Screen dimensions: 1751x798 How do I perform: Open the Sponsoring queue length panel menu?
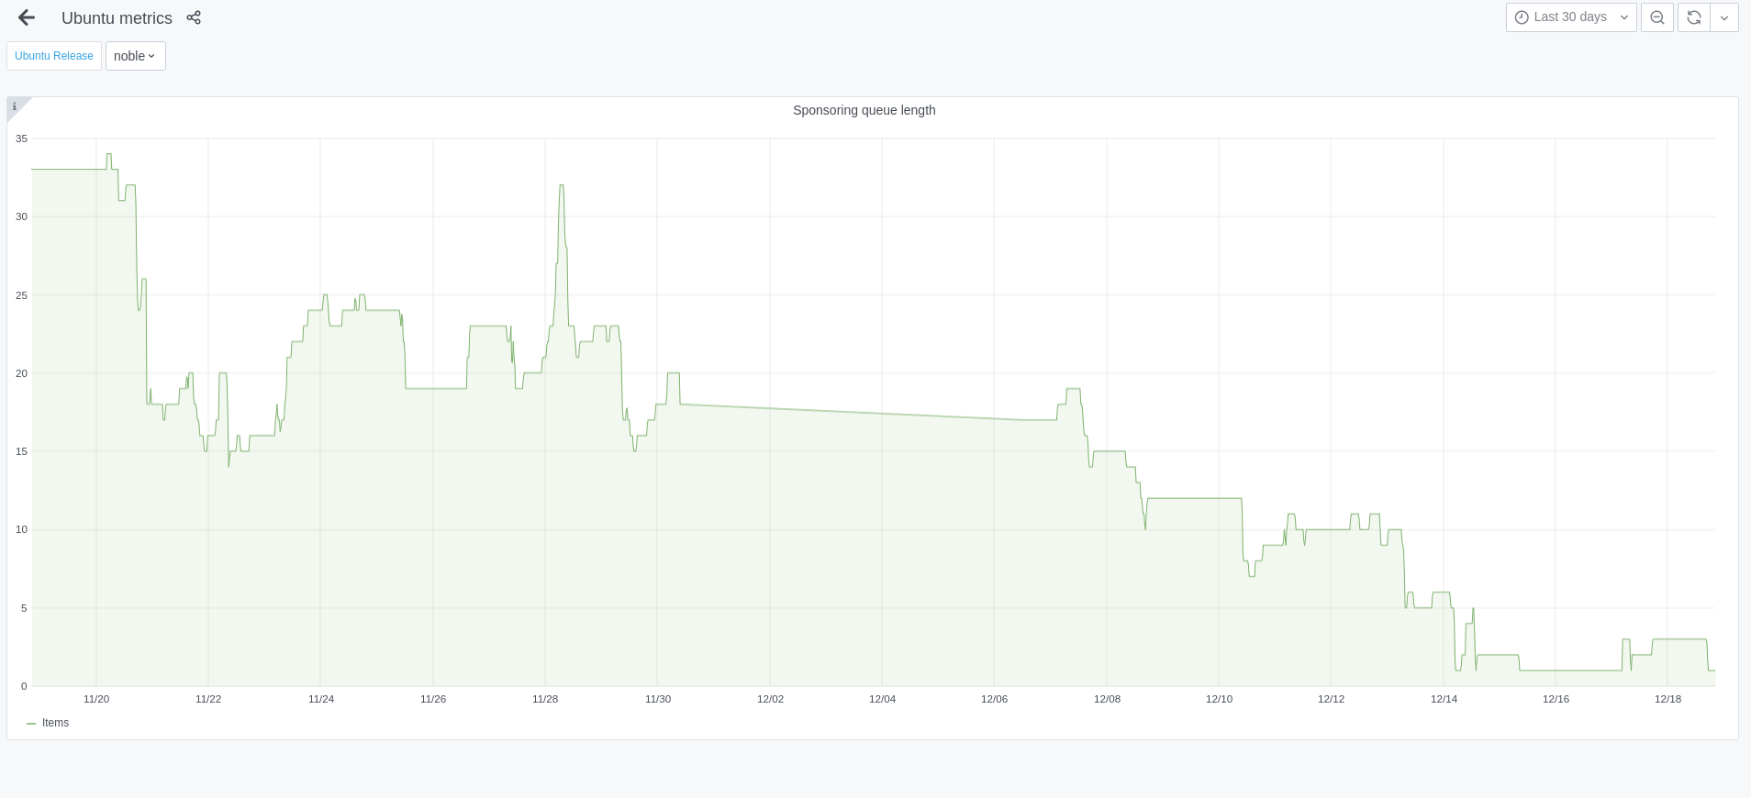coord(864,110)
